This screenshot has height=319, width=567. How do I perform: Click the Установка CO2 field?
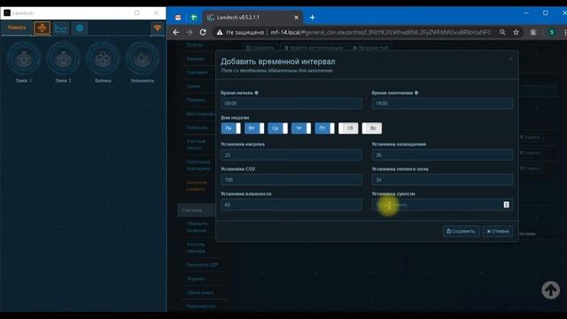click(291, 180)
